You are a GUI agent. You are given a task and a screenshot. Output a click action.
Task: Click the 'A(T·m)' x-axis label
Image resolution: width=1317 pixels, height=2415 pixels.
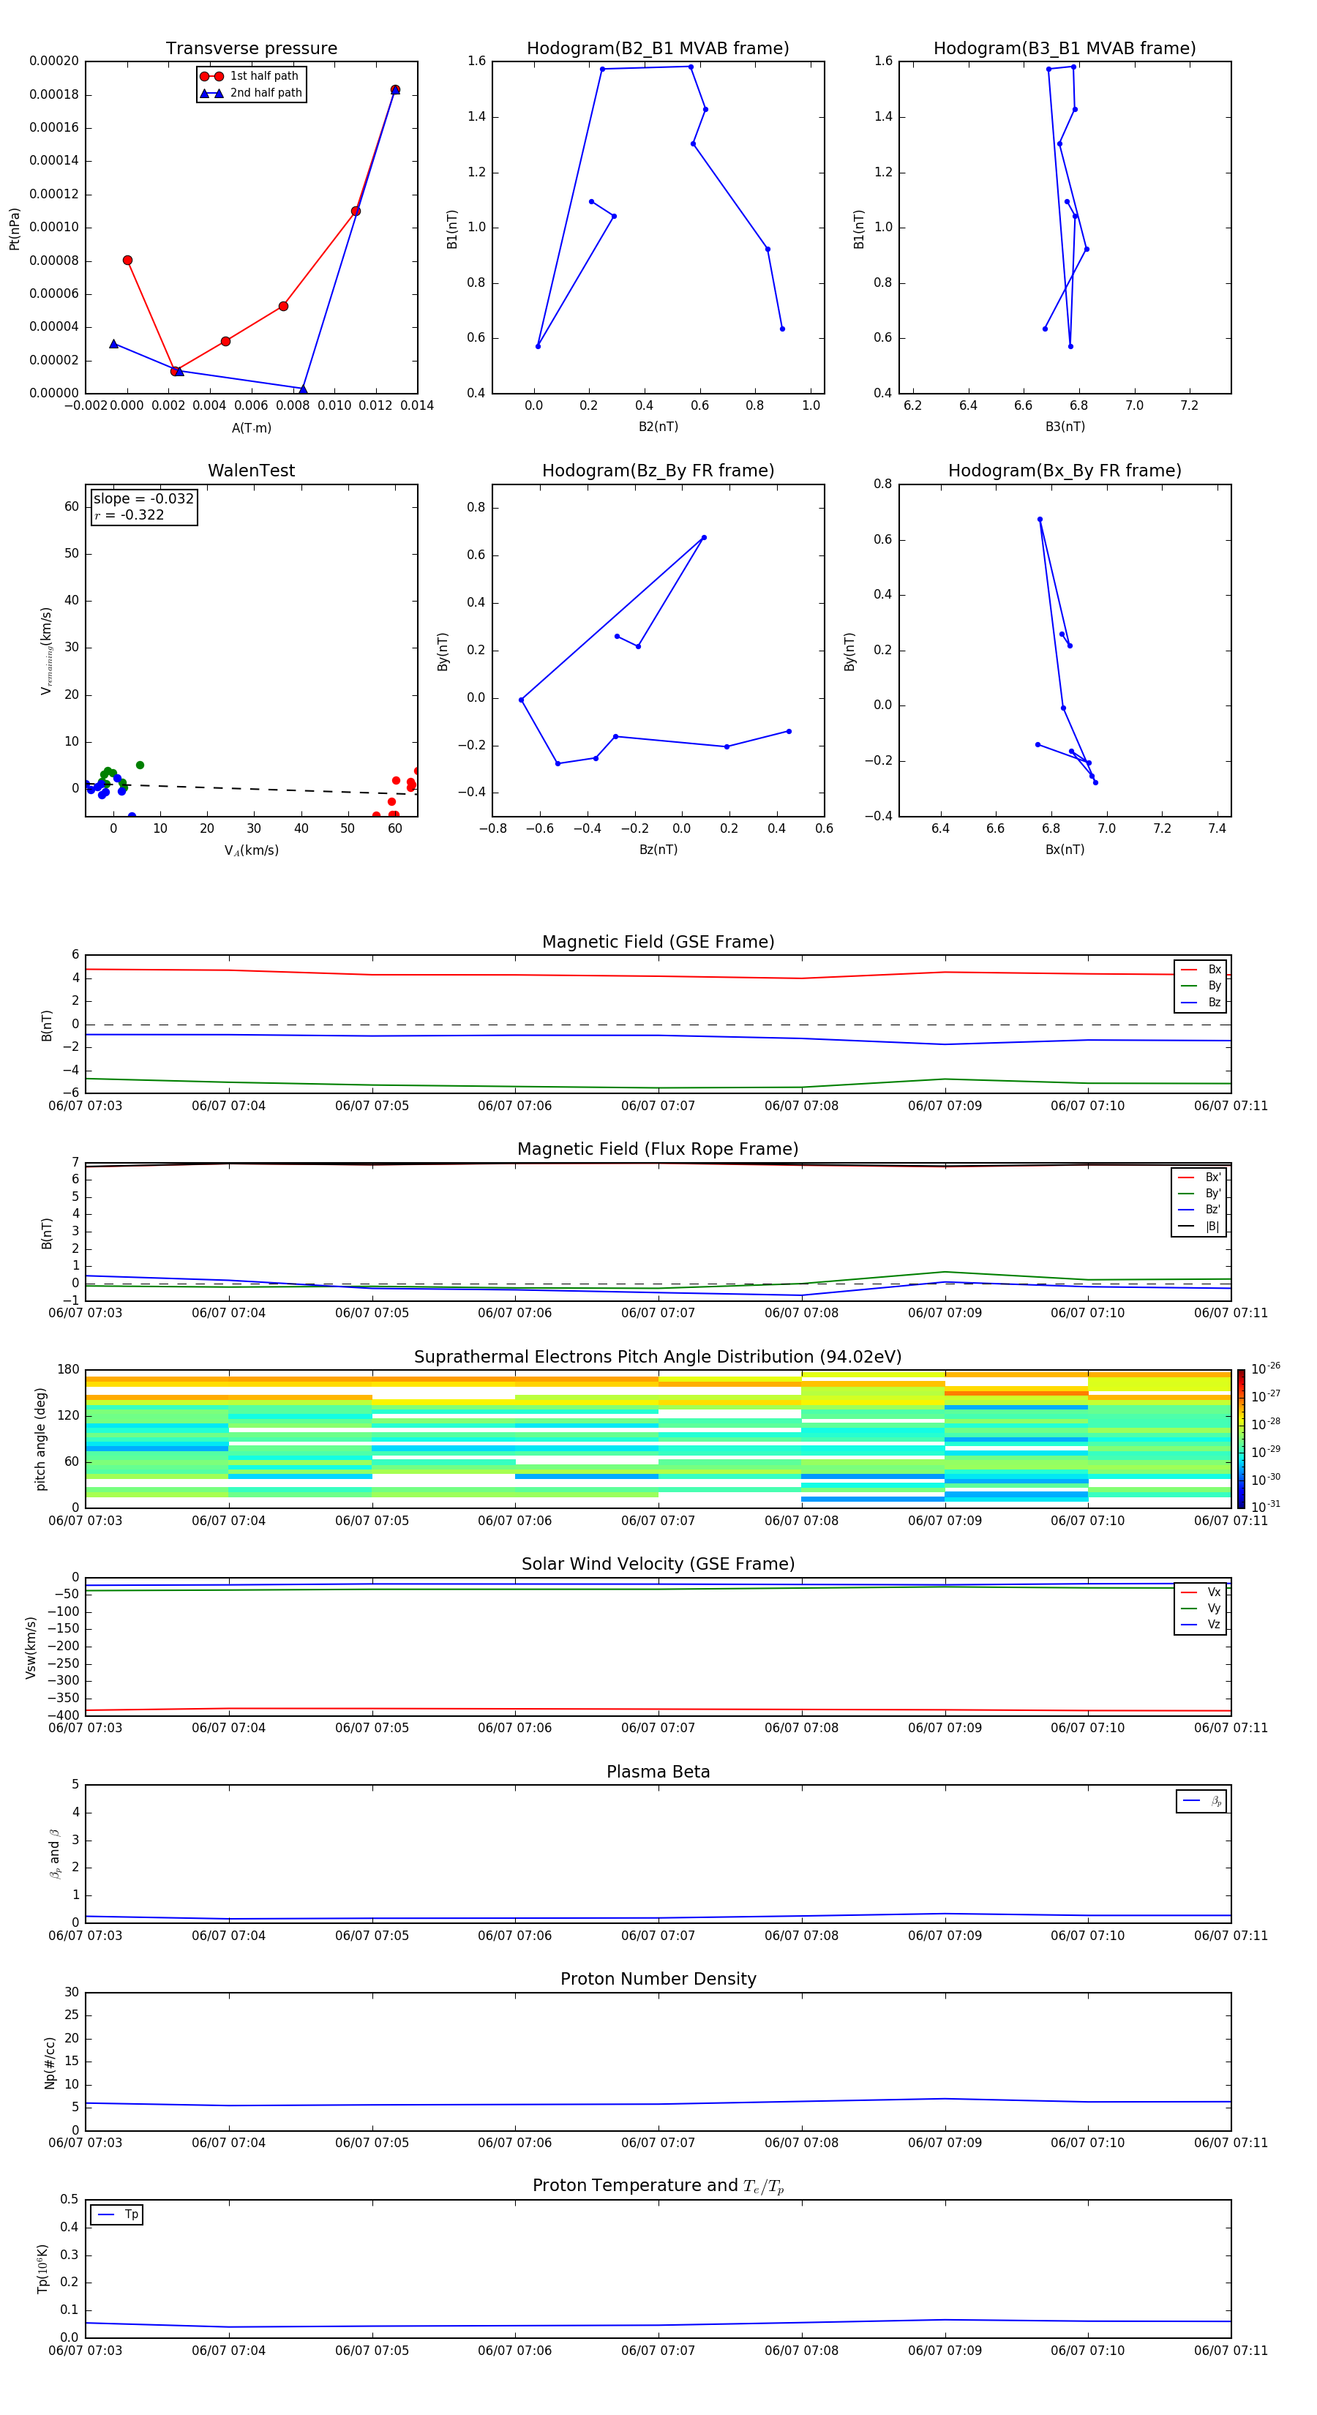point(251,427)
